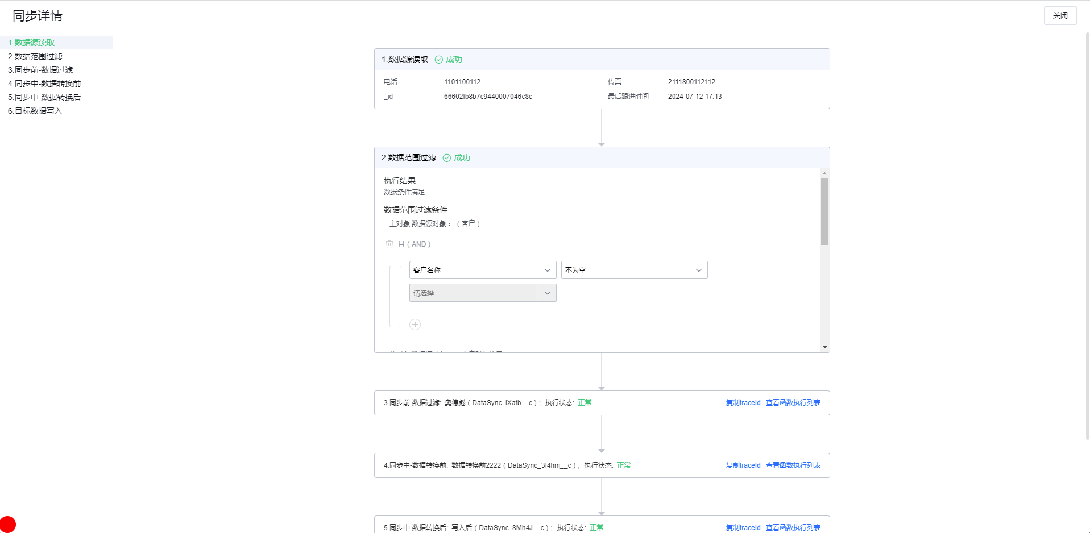Expand the disabled 请选择 dropdown
This screenshot has width=1090, height=533.
[x=482, y=293]
